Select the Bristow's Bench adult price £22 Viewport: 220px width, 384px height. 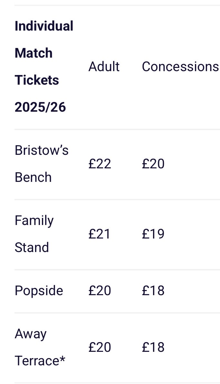pyautogui.click(x=100, y=164)
